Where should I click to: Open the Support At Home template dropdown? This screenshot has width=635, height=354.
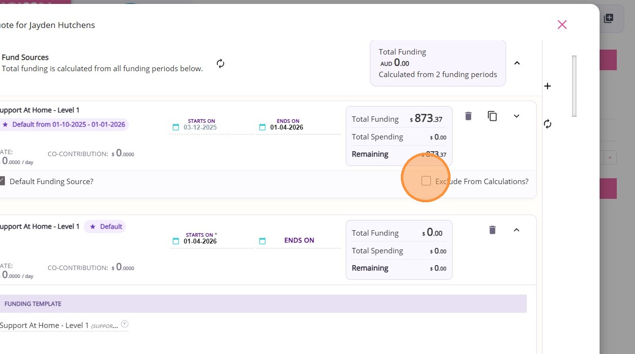click(125, 324)
